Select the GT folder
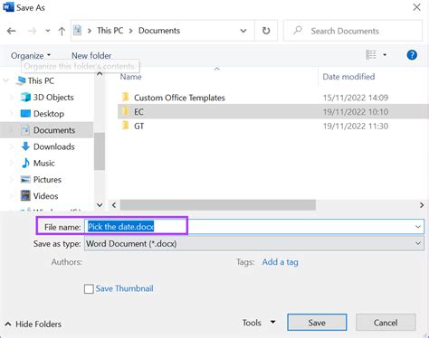The height and width of the screenshot is (338, 429). click(x=138, y=126)
